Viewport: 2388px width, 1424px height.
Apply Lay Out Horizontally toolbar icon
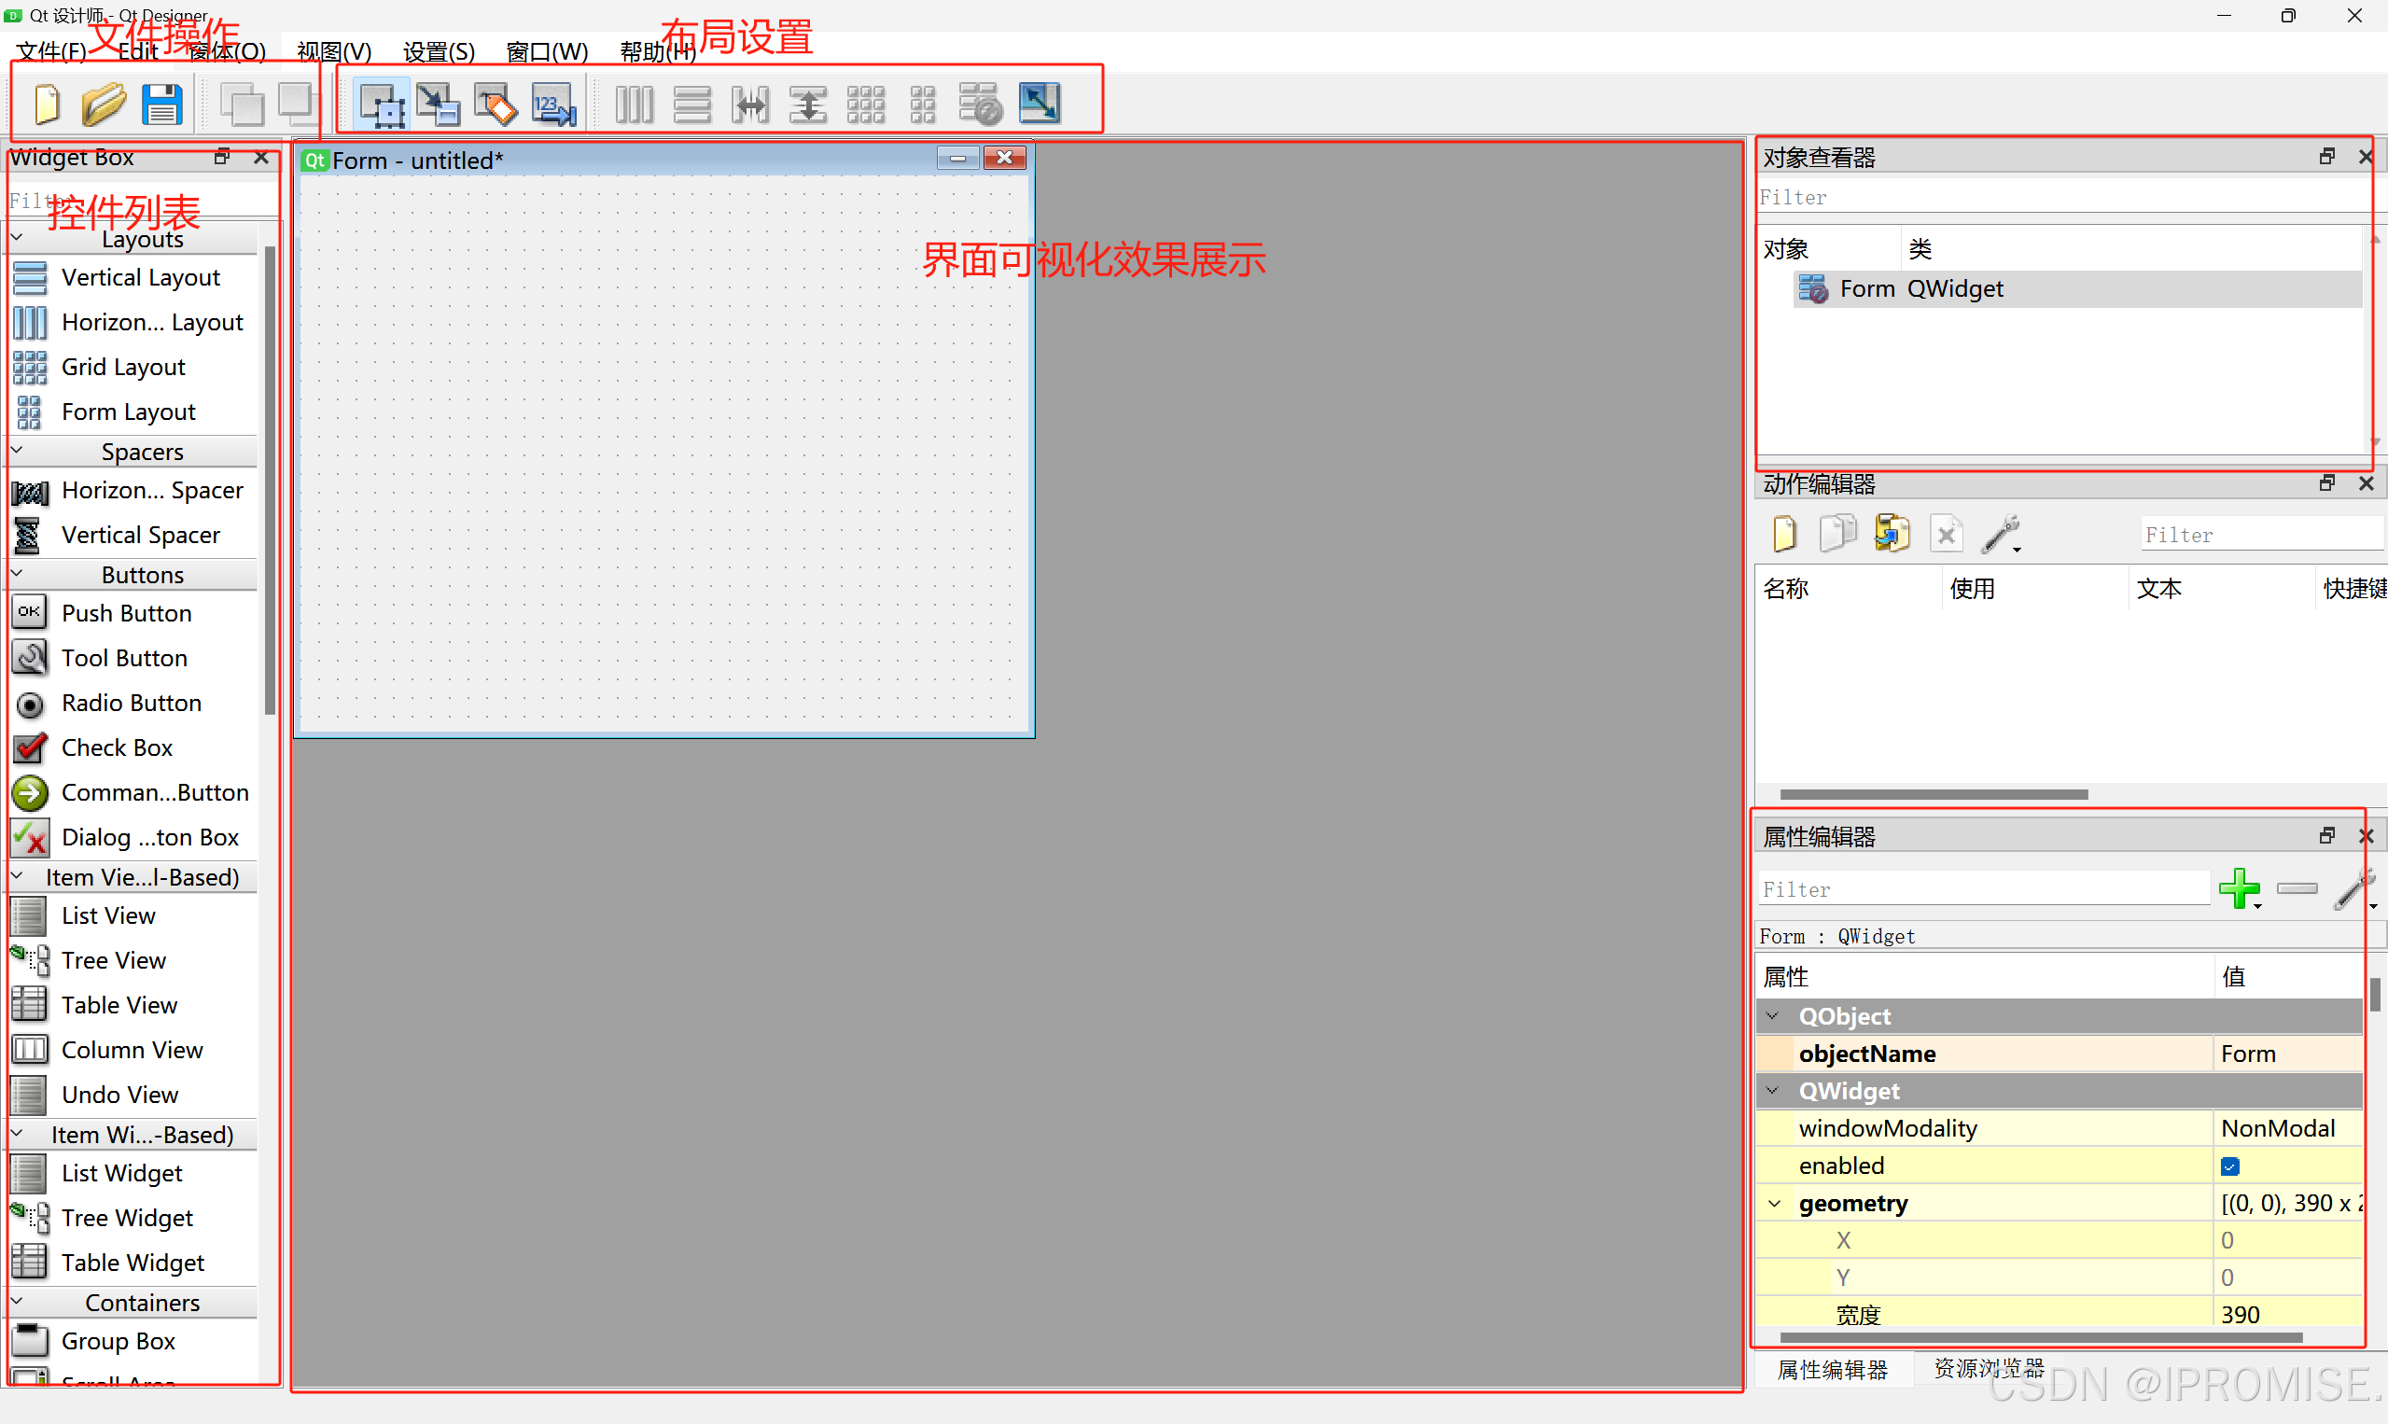[635, 104]
